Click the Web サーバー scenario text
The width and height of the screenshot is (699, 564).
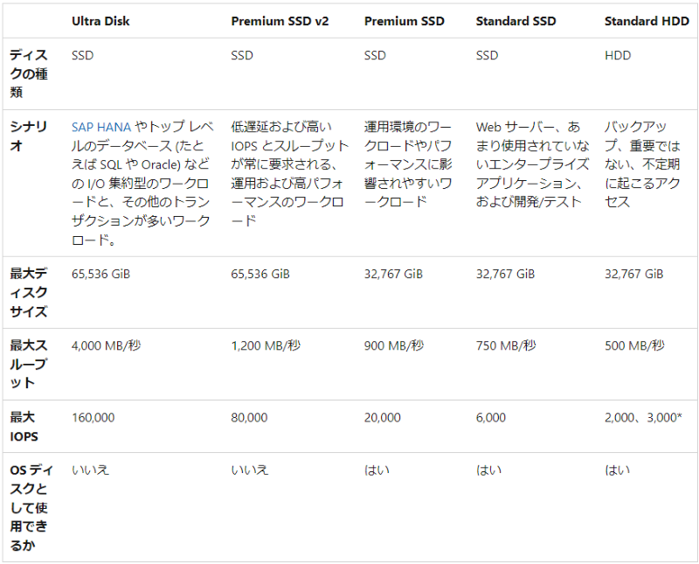(x=532, y=164)
